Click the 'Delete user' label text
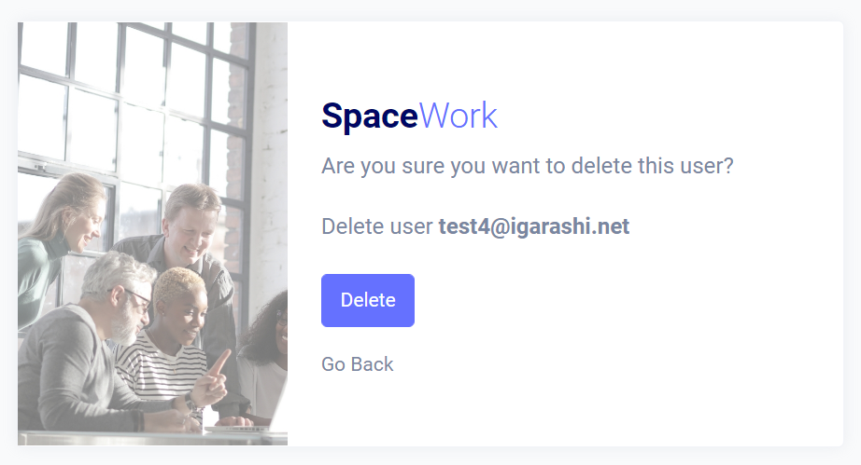Screen dimensions: 861x465 click(x=377, y=226)
